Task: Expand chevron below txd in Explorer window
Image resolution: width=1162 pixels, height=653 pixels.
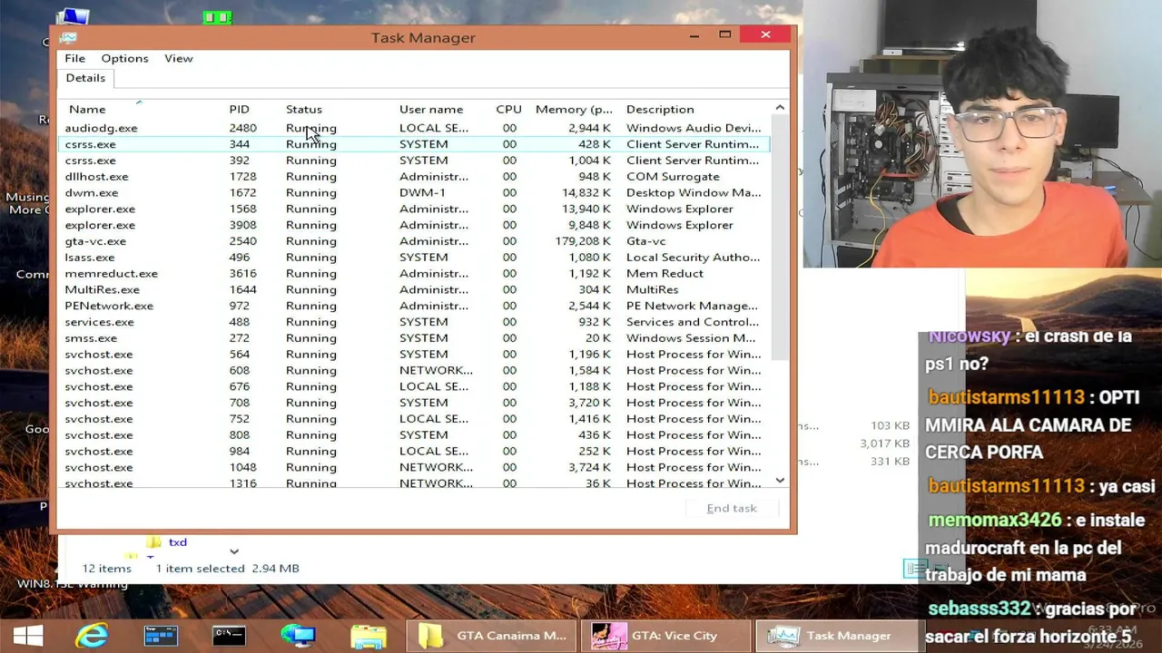Action: (234, 551)
